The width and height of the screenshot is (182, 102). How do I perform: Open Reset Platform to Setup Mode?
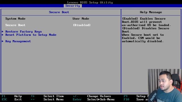click(31, 35)
